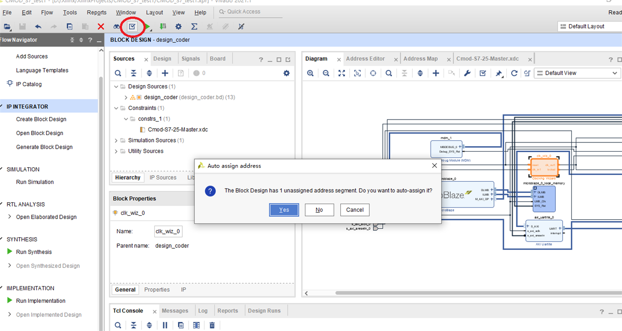
Task: Click the Copy icon in Tcl Console toolbar
Action: [180, 325]
